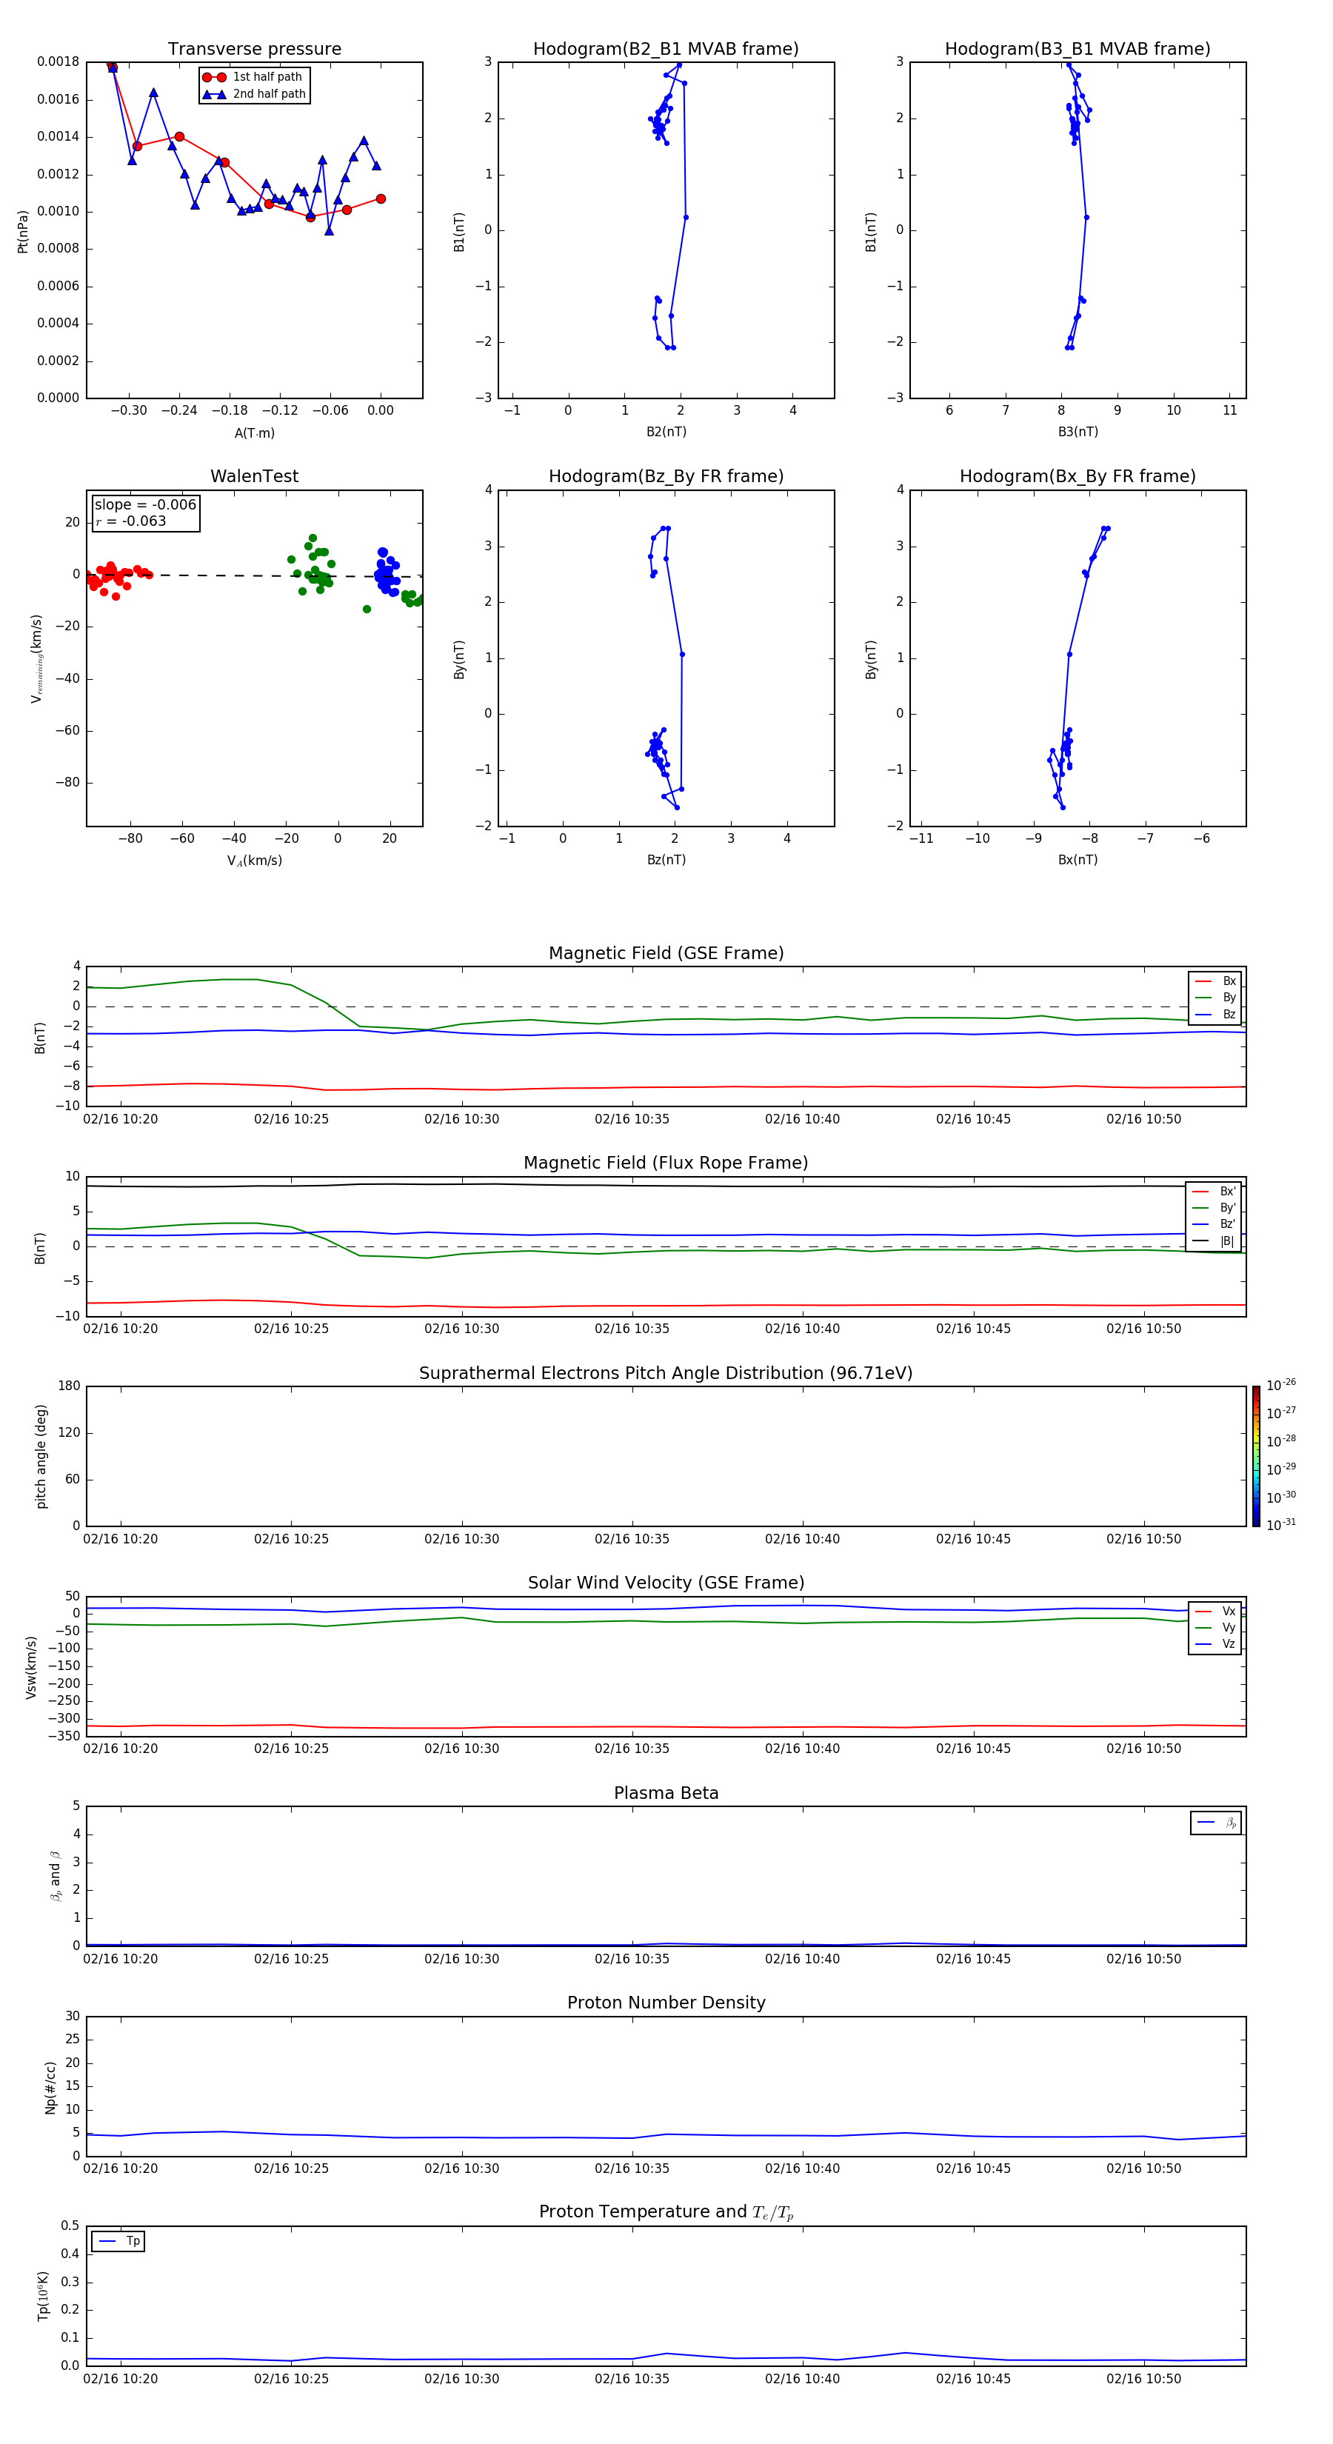Click the "Solar Wind Velocity (GSE Frame)" title
The width and height of the screenshot is (1333, 2444).
[666, 1583]
